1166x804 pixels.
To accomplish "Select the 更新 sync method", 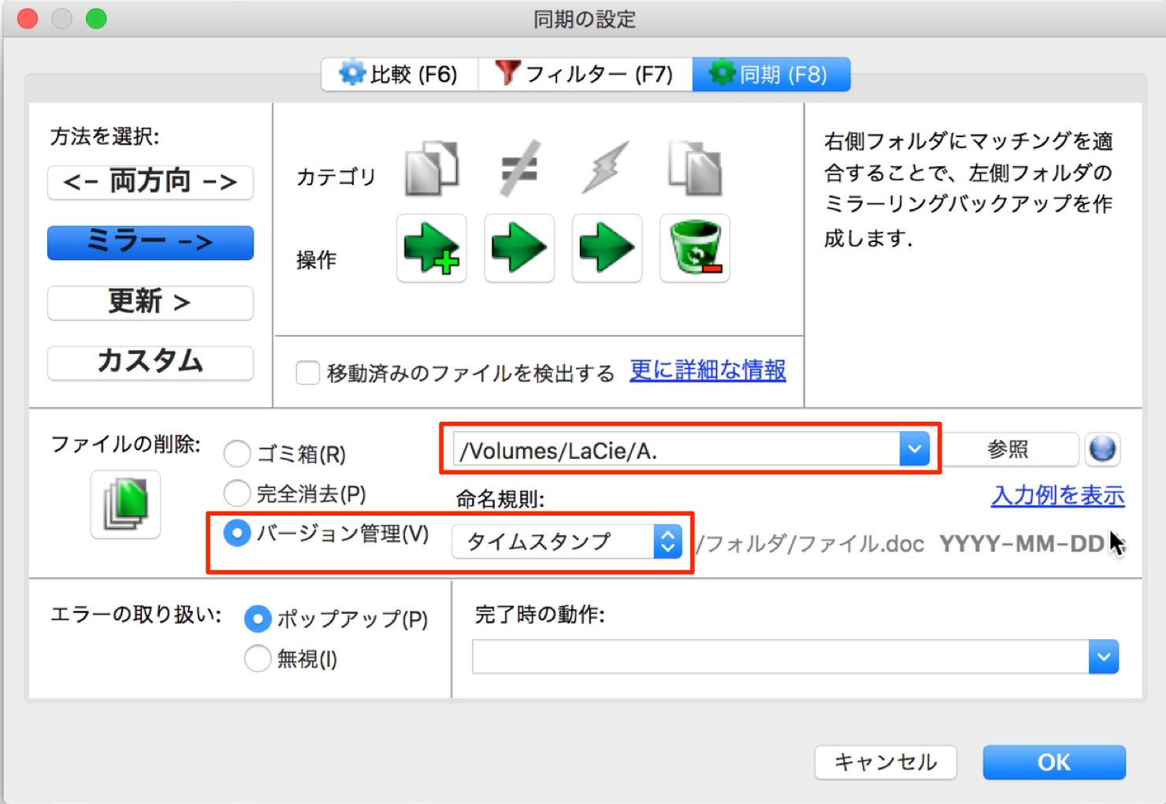I will point(150,303).
